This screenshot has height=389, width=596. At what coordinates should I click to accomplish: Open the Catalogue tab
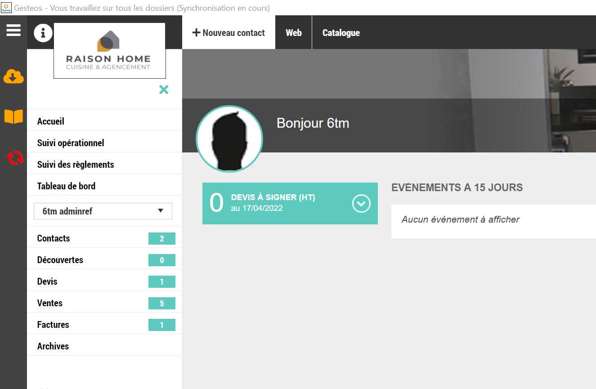coord(341,33)
